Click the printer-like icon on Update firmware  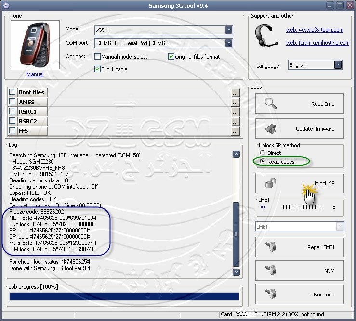[x=271, y=129]
